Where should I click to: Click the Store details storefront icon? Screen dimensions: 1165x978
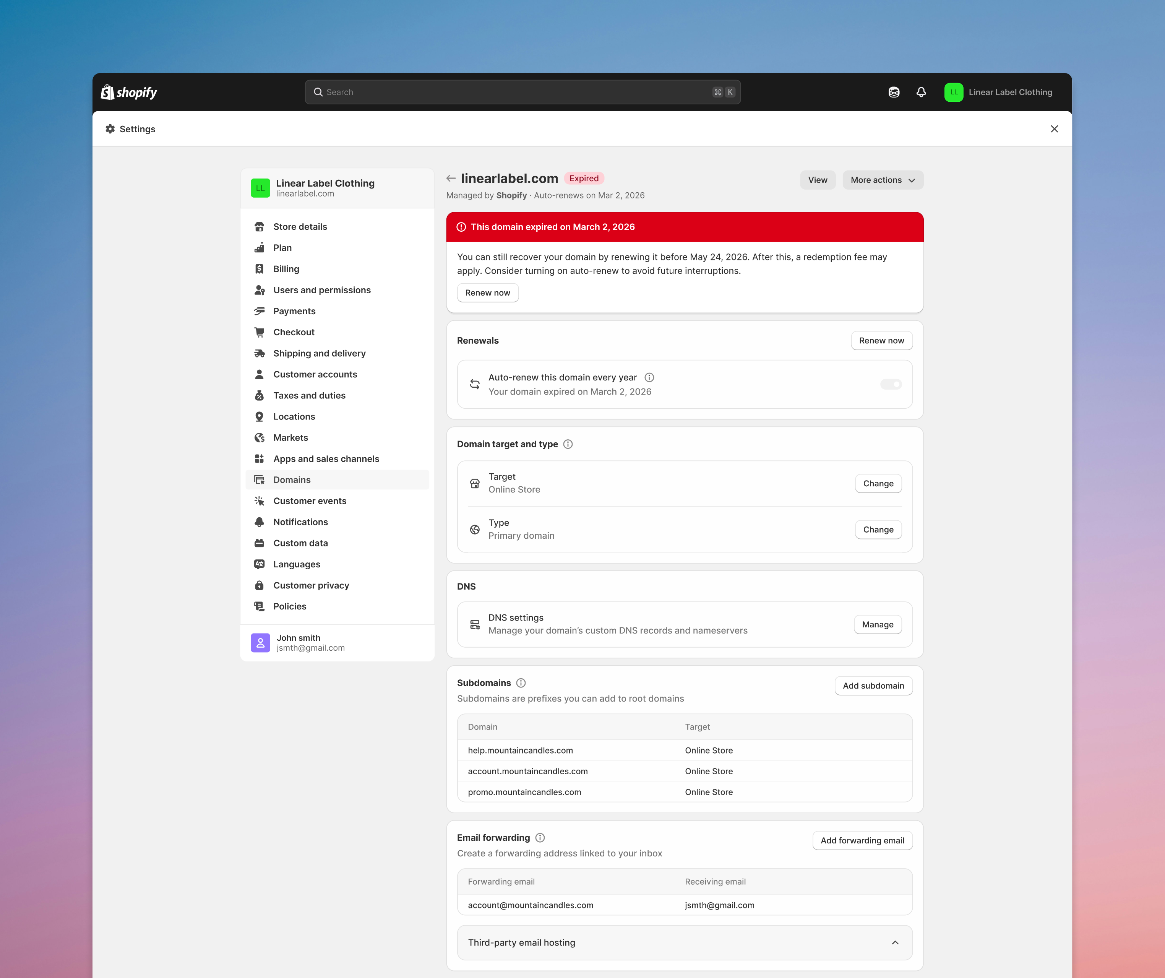point(259,226)
